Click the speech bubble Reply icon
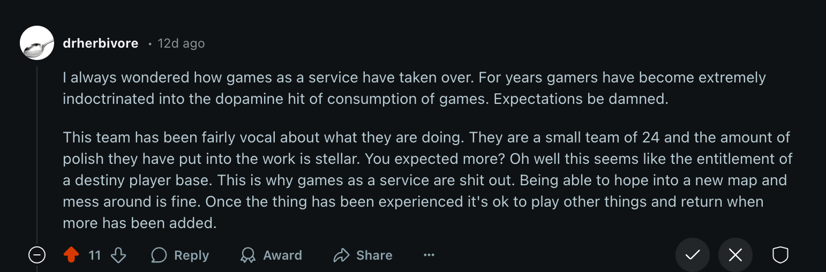 [x=159, y=255]
